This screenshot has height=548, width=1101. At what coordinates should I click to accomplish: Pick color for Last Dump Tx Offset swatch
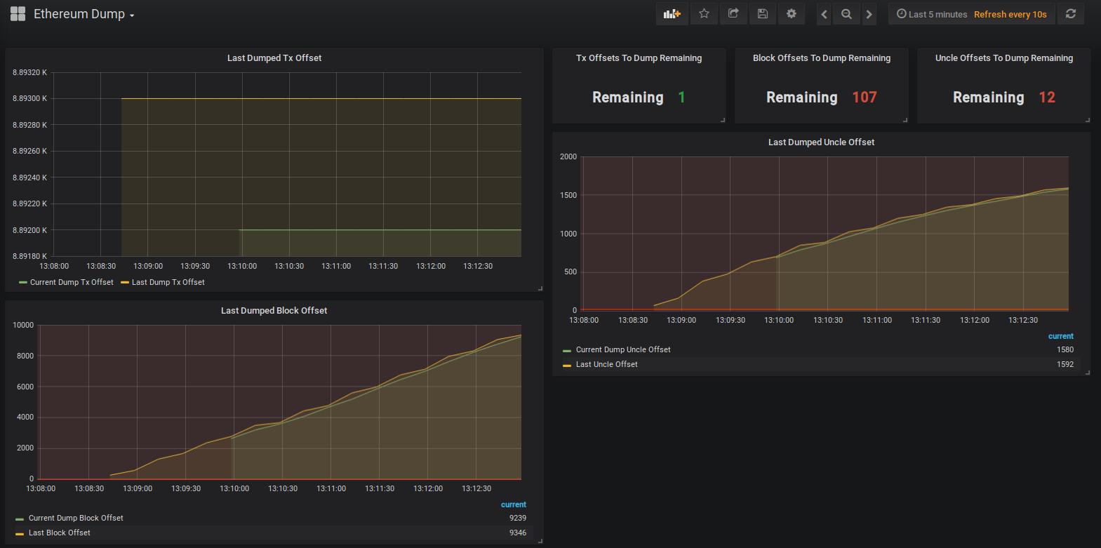(125, 283)
